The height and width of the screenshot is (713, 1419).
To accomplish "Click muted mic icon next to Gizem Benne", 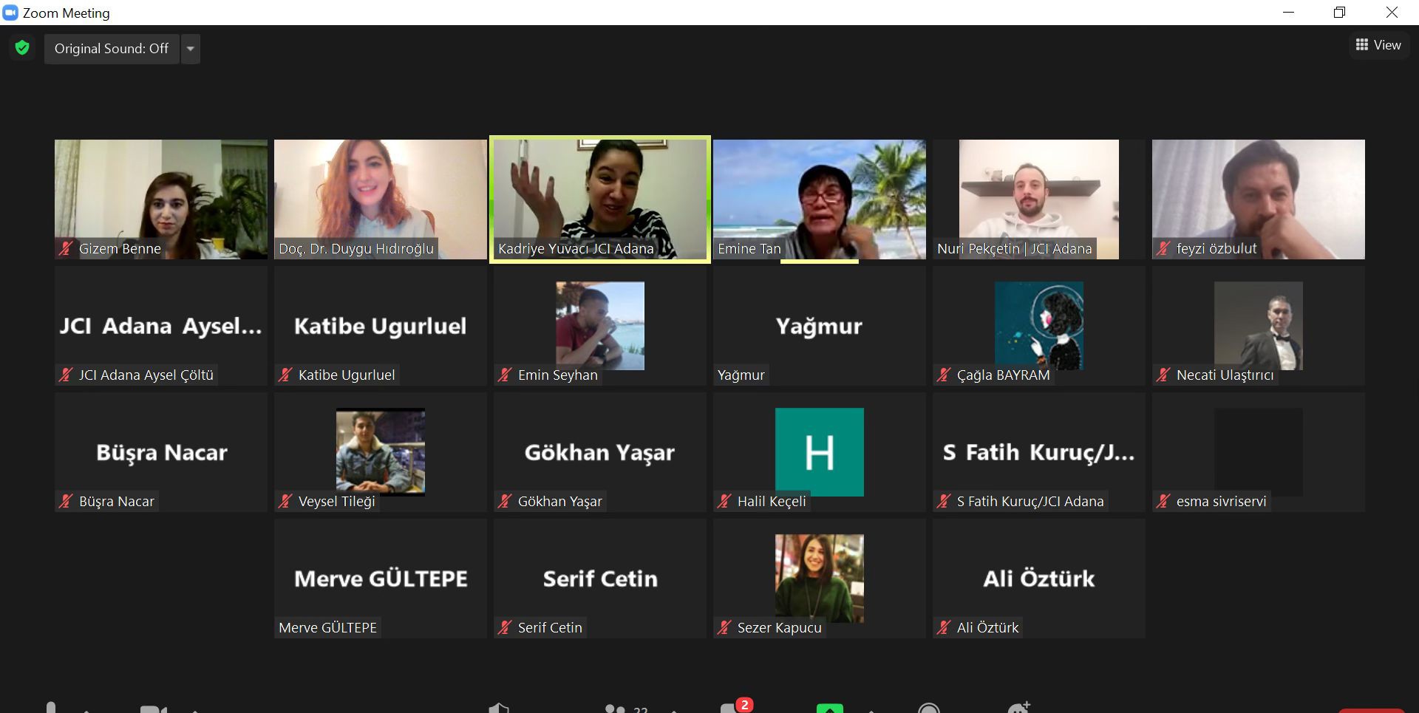I will click(66, 249).
